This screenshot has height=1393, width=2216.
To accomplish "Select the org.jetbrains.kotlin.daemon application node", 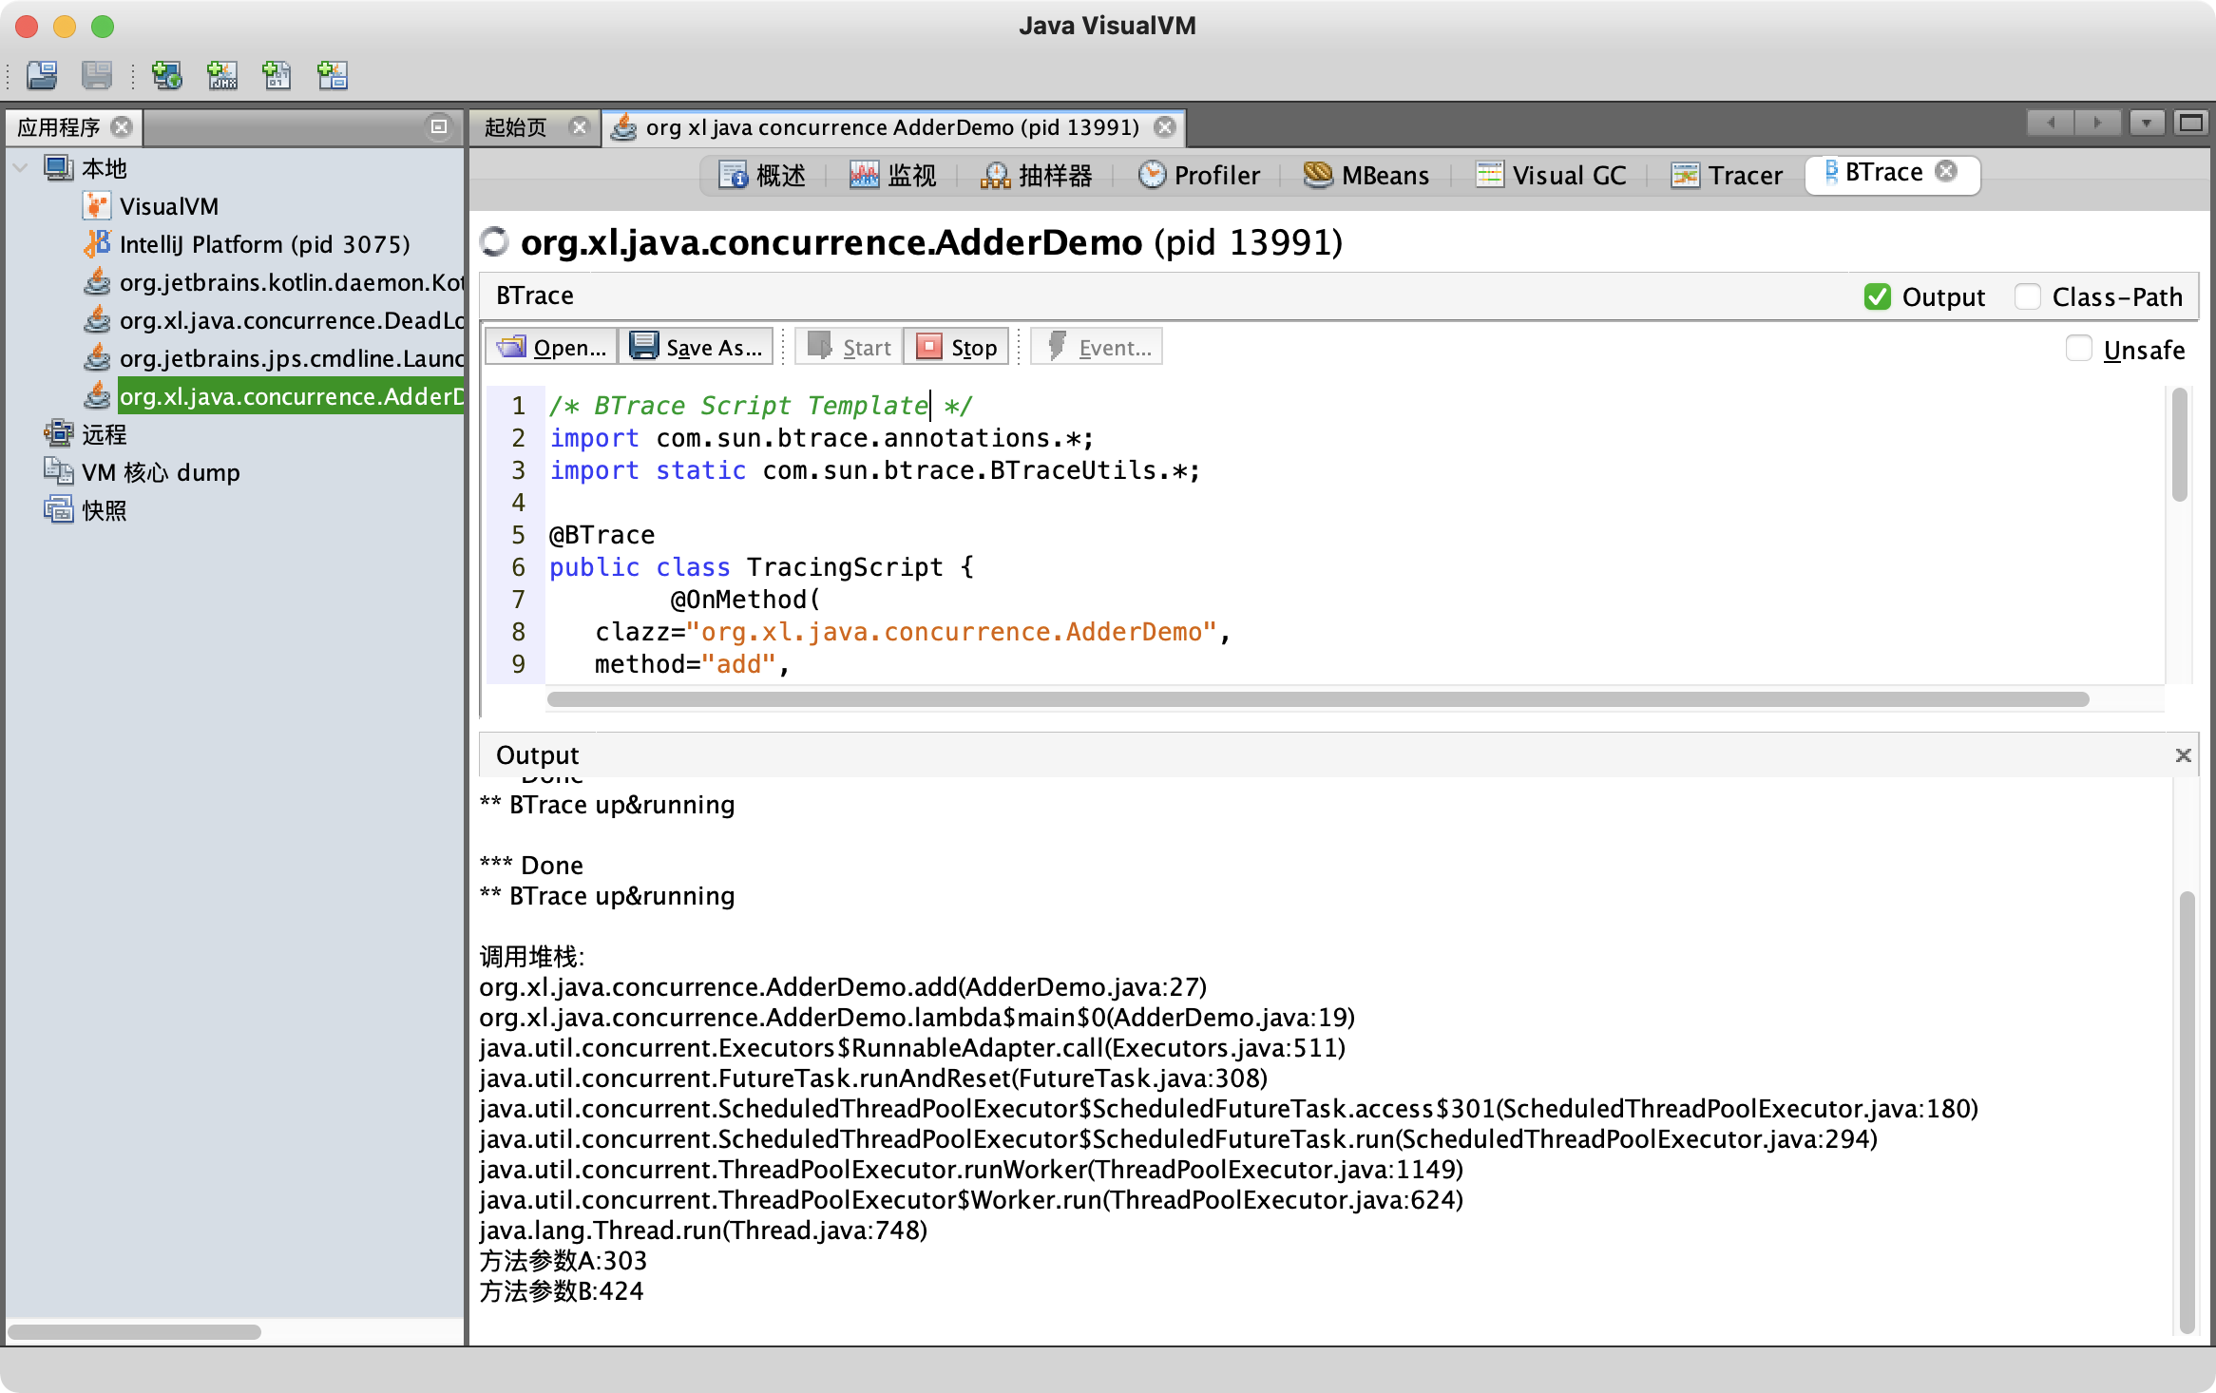I will click(x=291, y=282).
